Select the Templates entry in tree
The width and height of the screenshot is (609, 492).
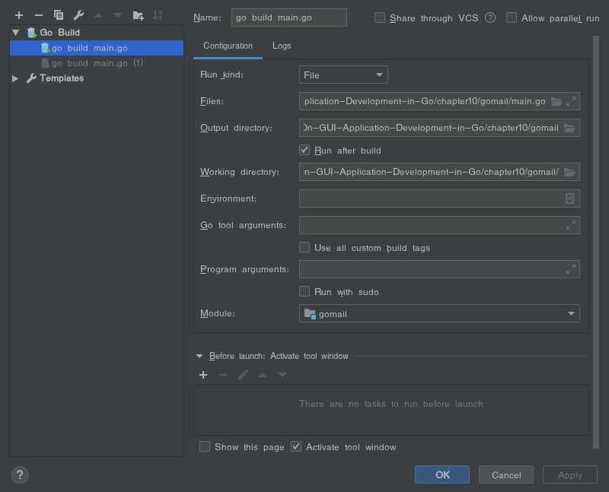pos(62,78)
